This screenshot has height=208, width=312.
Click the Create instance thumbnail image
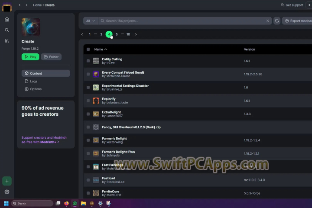[x=31, y=27]
